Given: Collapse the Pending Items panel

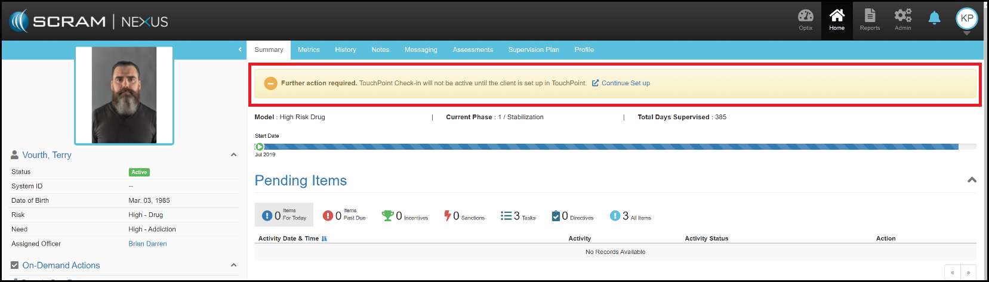Looking at the screenshot, I should click(x=972, y=180).
